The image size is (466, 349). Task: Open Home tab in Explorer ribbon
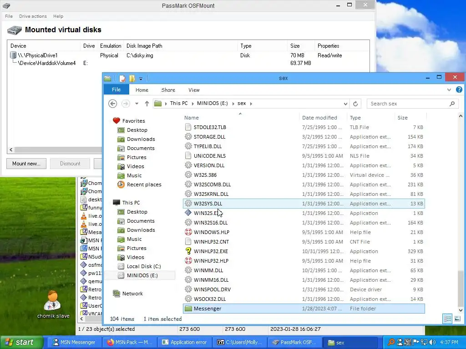point(142,90)
